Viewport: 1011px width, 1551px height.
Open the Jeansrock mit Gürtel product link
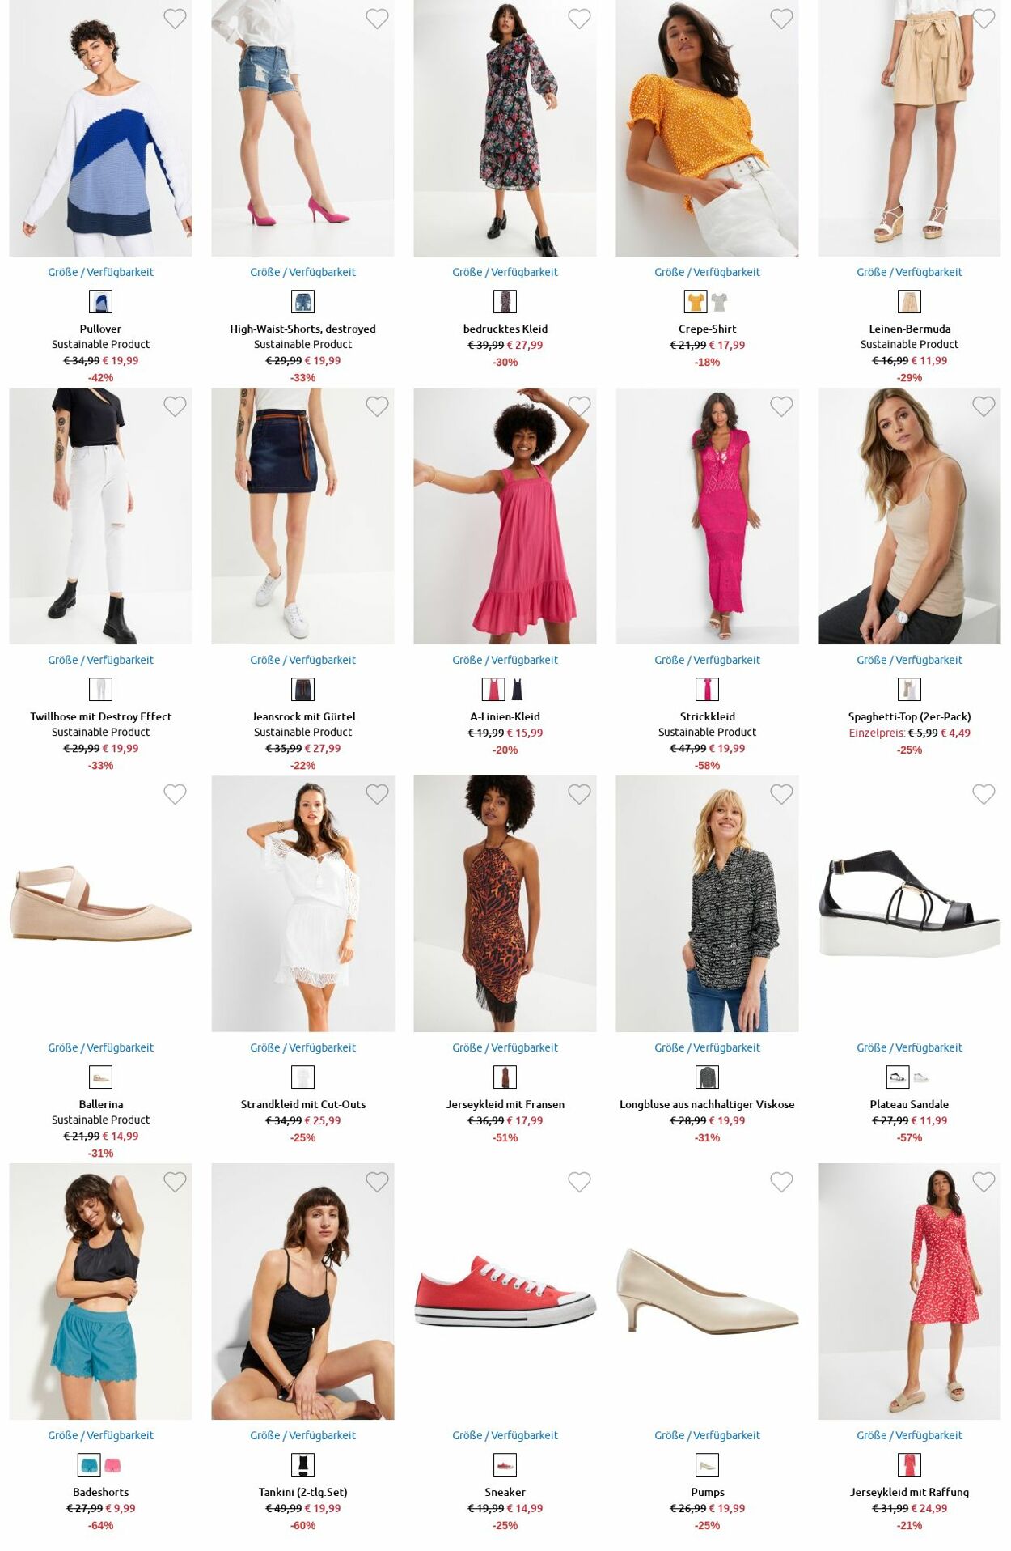[x=303, y=716]
